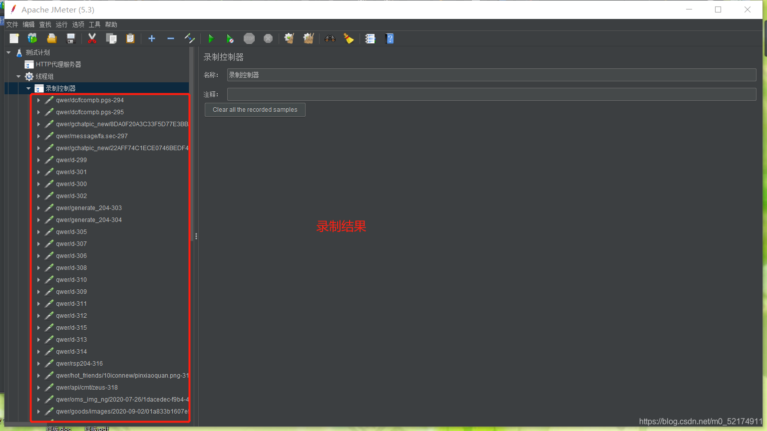Select qwer/dc/fcompb.pgs-295 sampler
Image resolution: width=767 pixels, height=431 pixels.
(90, 112)
